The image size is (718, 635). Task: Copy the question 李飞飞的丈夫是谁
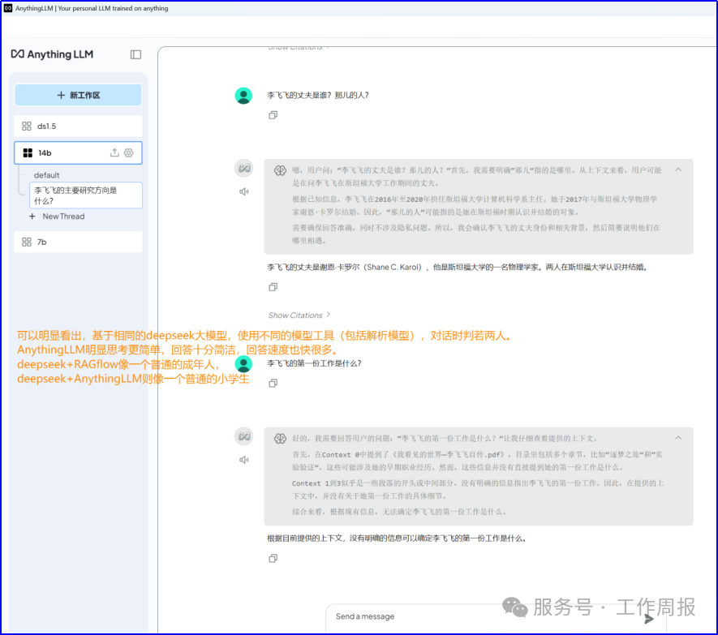coord(273,115)
